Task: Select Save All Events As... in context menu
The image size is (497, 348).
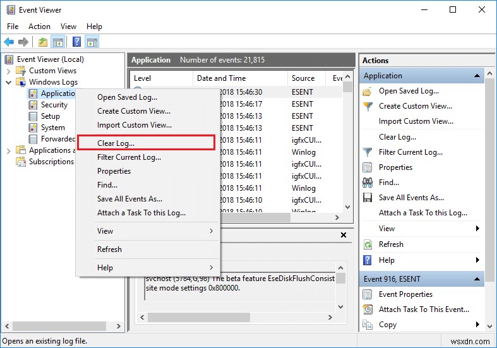Action: [x=148, y=199]
